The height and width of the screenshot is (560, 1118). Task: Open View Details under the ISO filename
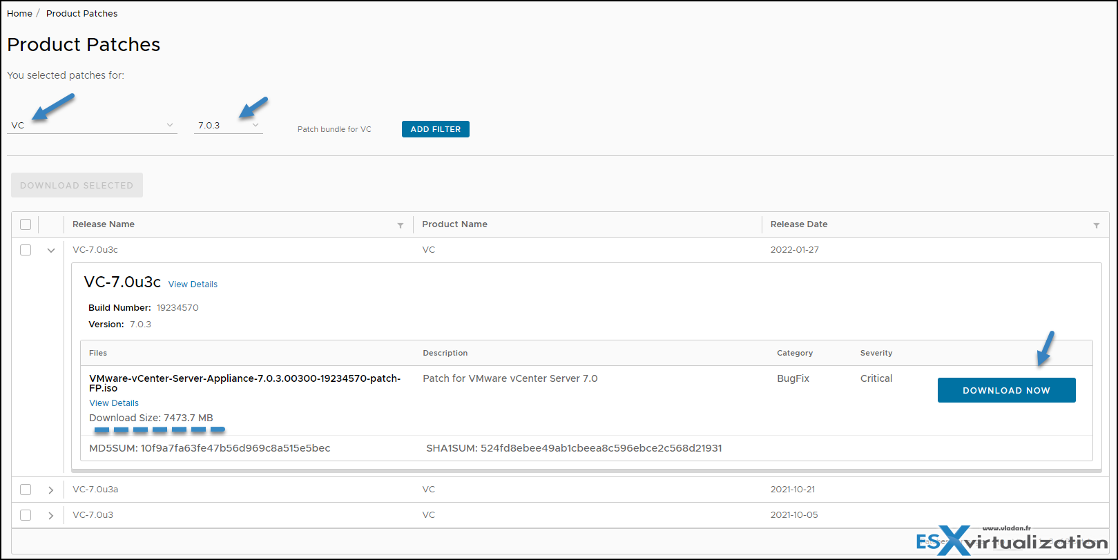pos(114,403)
